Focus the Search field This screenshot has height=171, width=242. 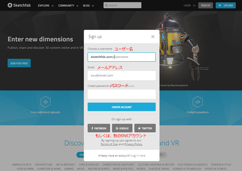click(x=123, y=5)
